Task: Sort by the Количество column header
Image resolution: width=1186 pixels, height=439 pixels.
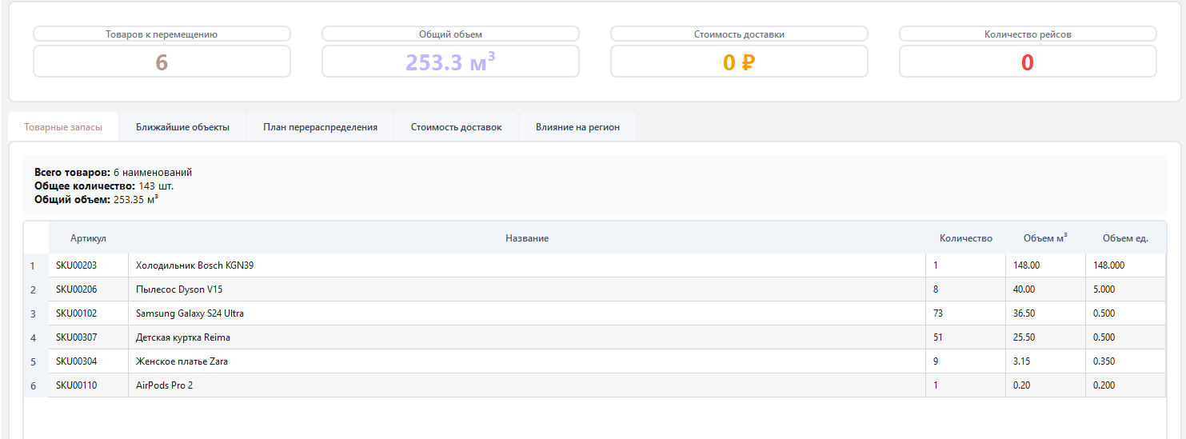Action: [x=965, y=238]
